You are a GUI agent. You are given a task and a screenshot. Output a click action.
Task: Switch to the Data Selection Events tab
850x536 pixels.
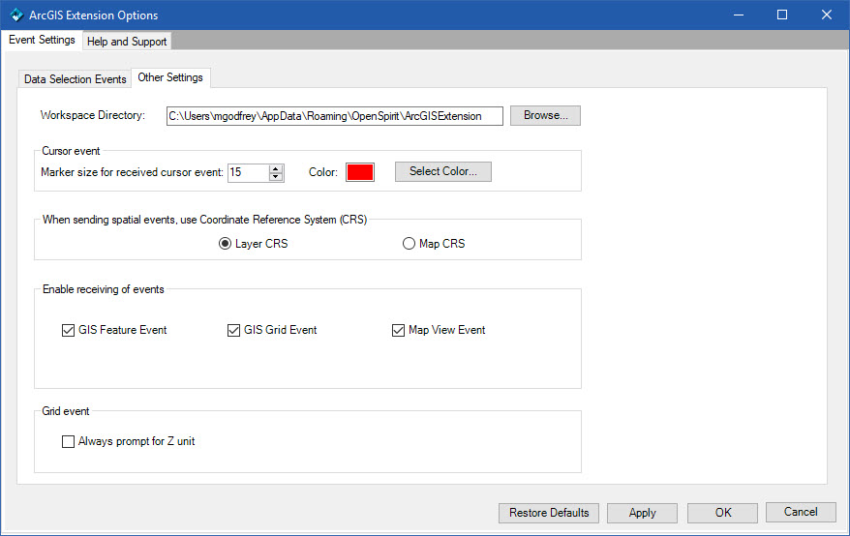pyautogui.click(x=75, y=79)
